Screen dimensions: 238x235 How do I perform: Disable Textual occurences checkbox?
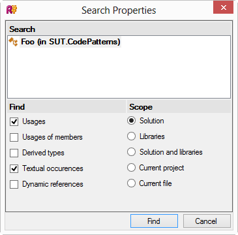14,169
